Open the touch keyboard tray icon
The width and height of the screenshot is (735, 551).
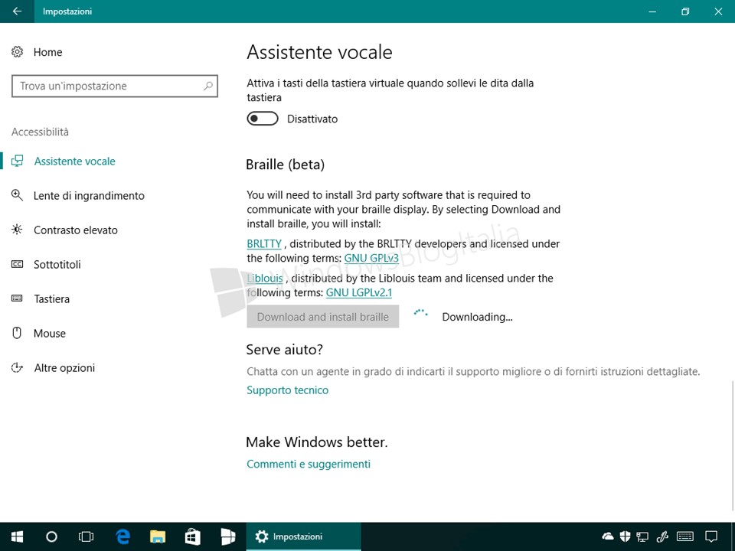pos(685,536)
